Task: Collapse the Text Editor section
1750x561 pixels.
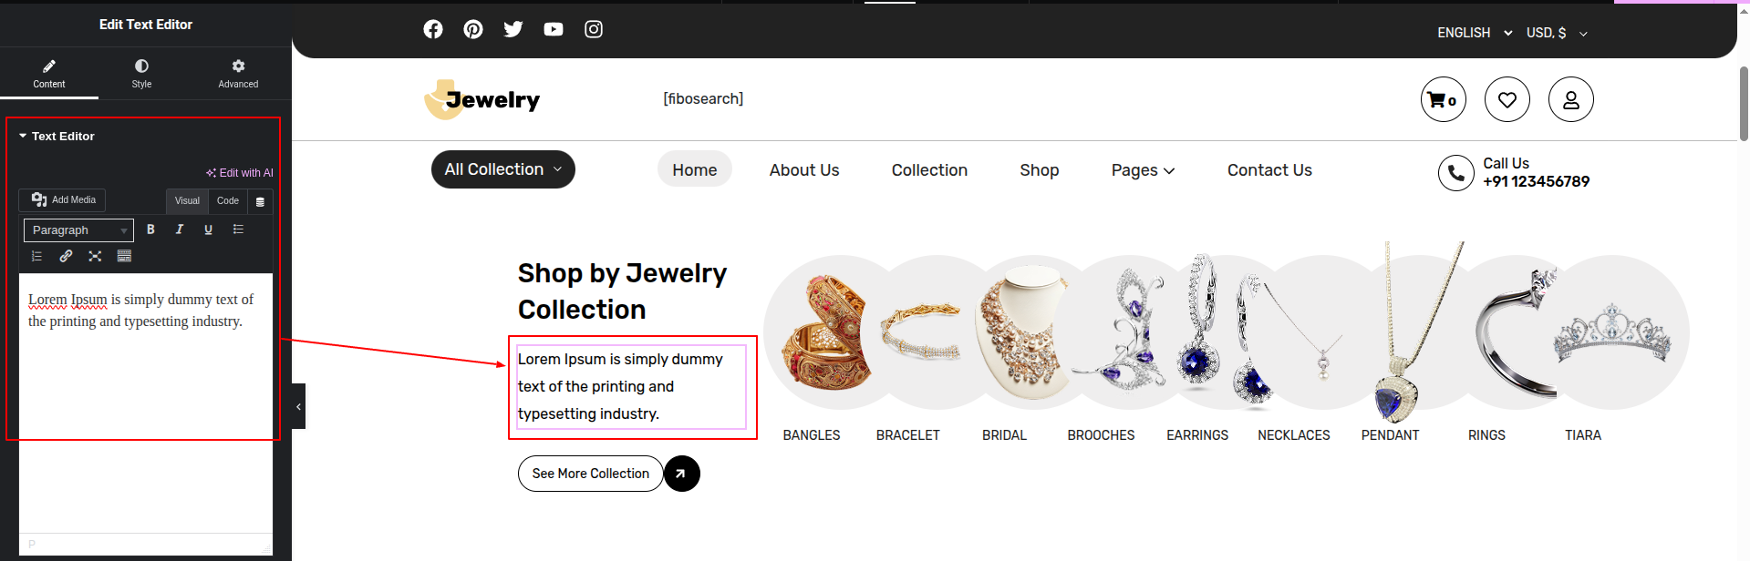Action: pos(24,137)
